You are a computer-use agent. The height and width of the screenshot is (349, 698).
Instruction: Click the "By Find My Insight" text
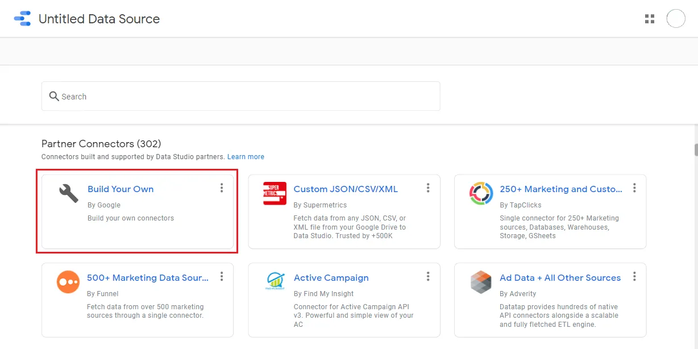click(x=323, y=294)
